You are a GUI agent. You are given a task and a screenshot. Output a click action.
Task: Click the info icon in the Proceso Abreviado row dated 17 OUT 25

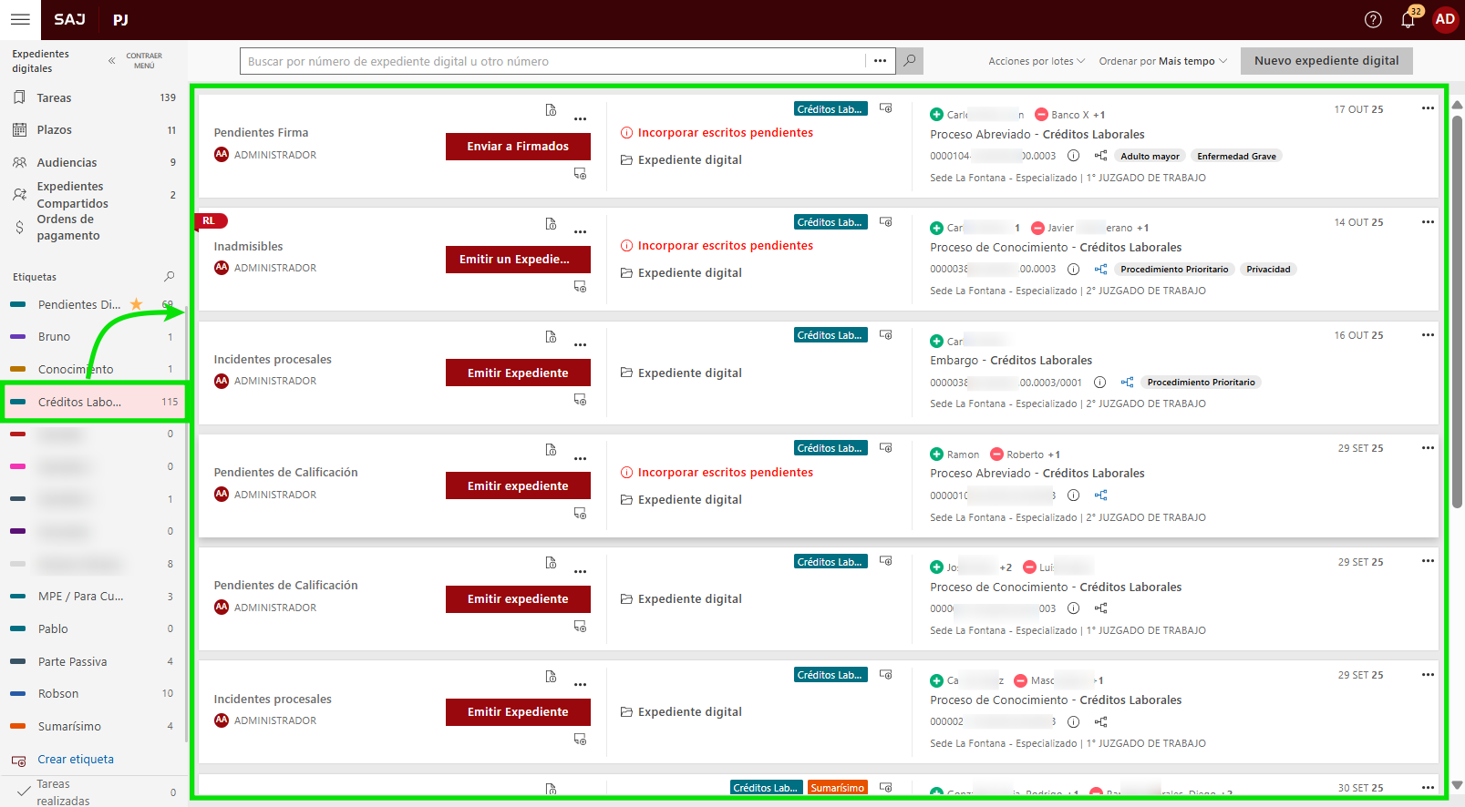coord(1073,156)
